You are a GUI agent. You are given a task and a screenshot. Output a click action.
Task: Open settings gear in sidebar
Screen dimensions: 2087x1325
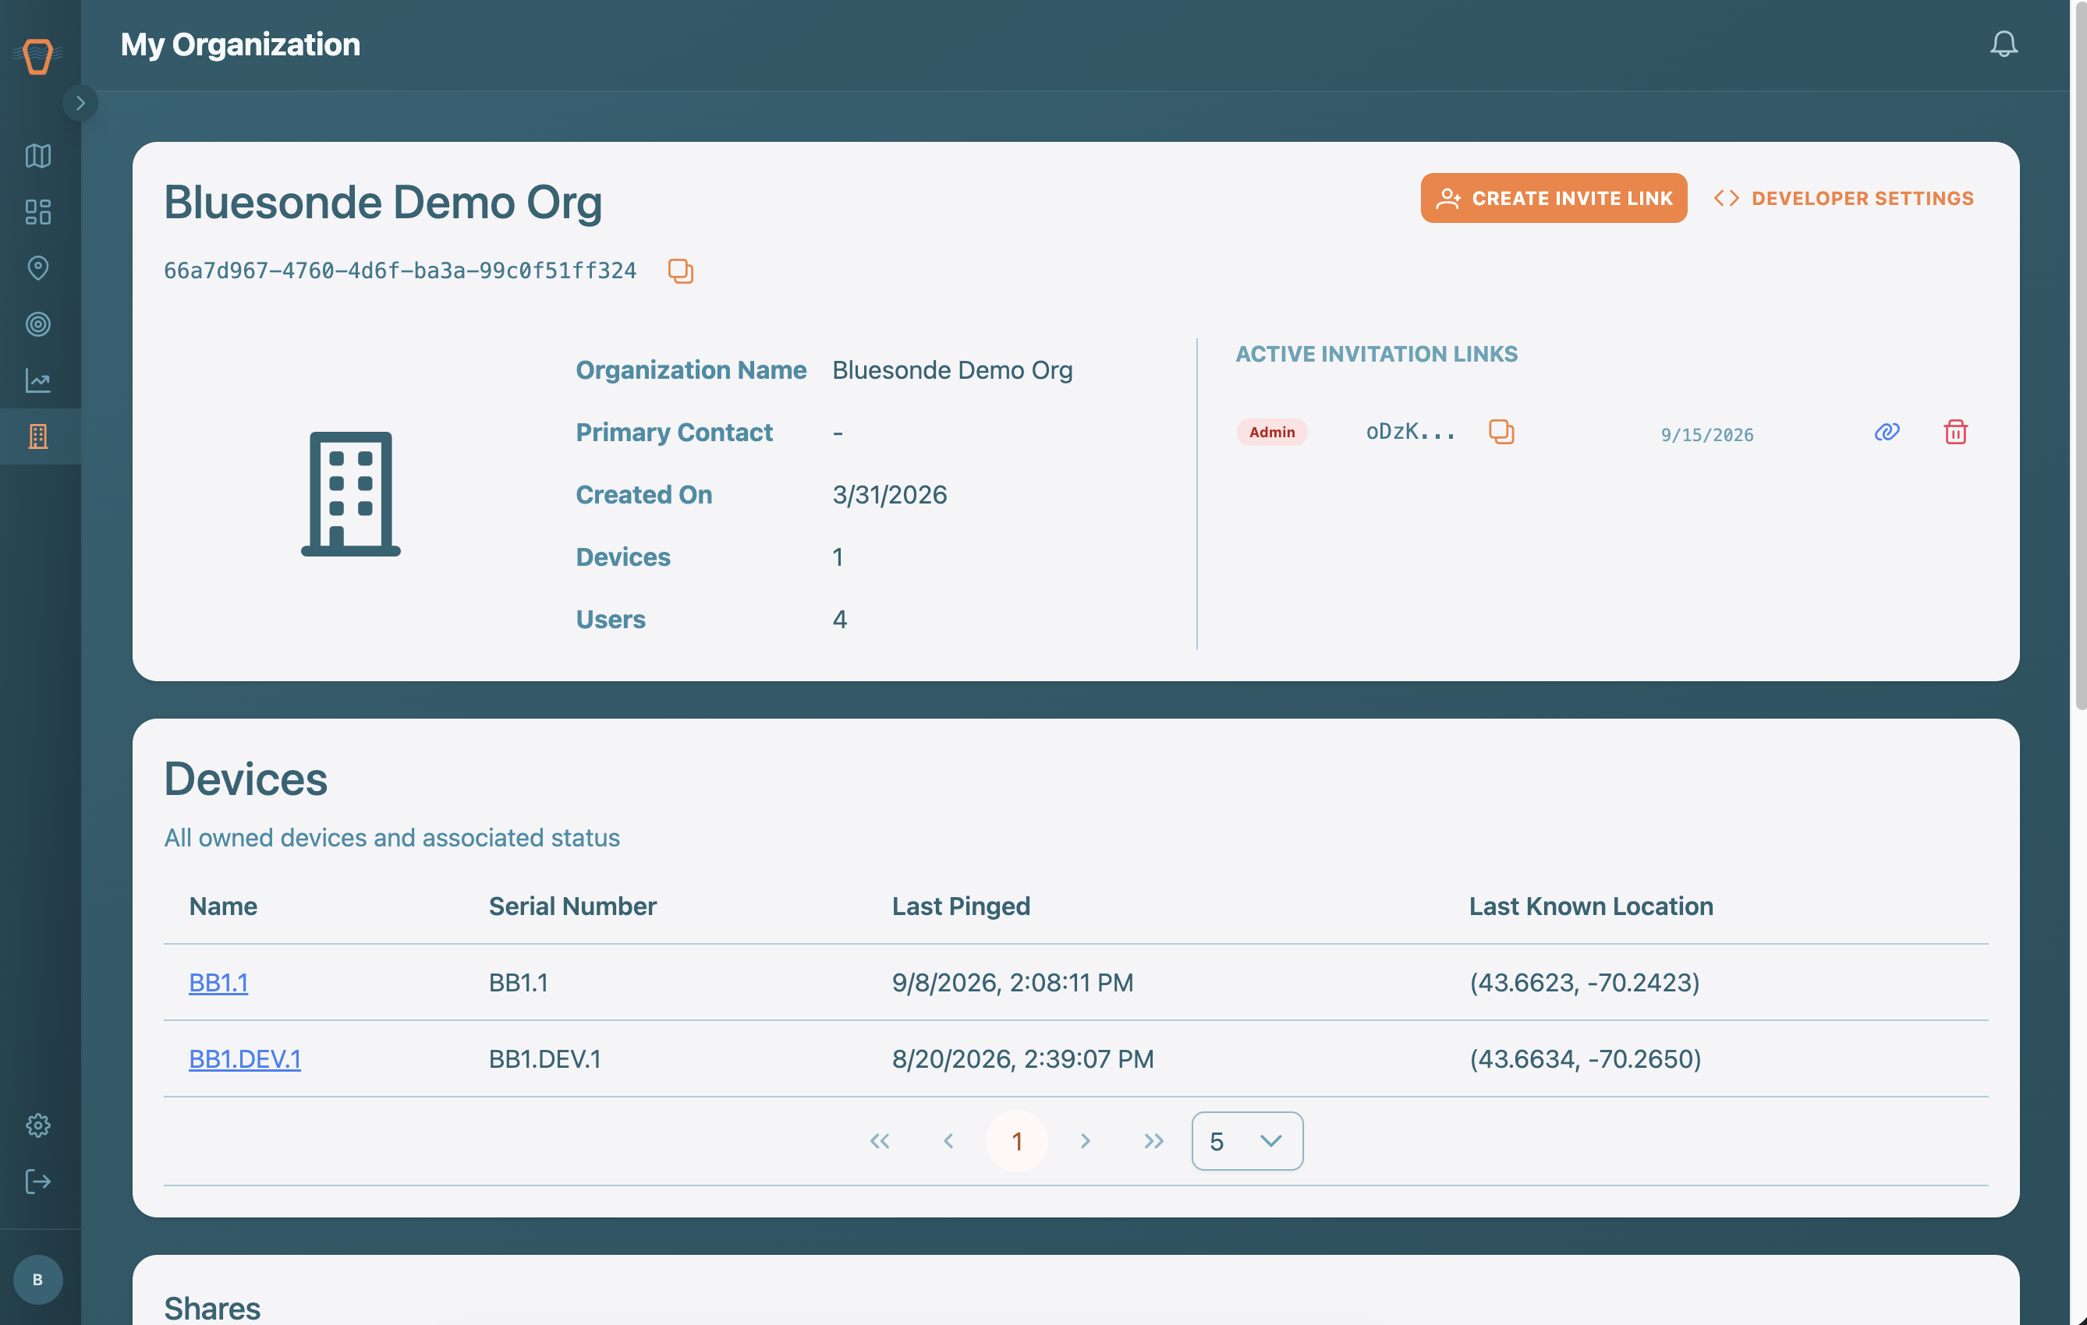(38, 1125)
